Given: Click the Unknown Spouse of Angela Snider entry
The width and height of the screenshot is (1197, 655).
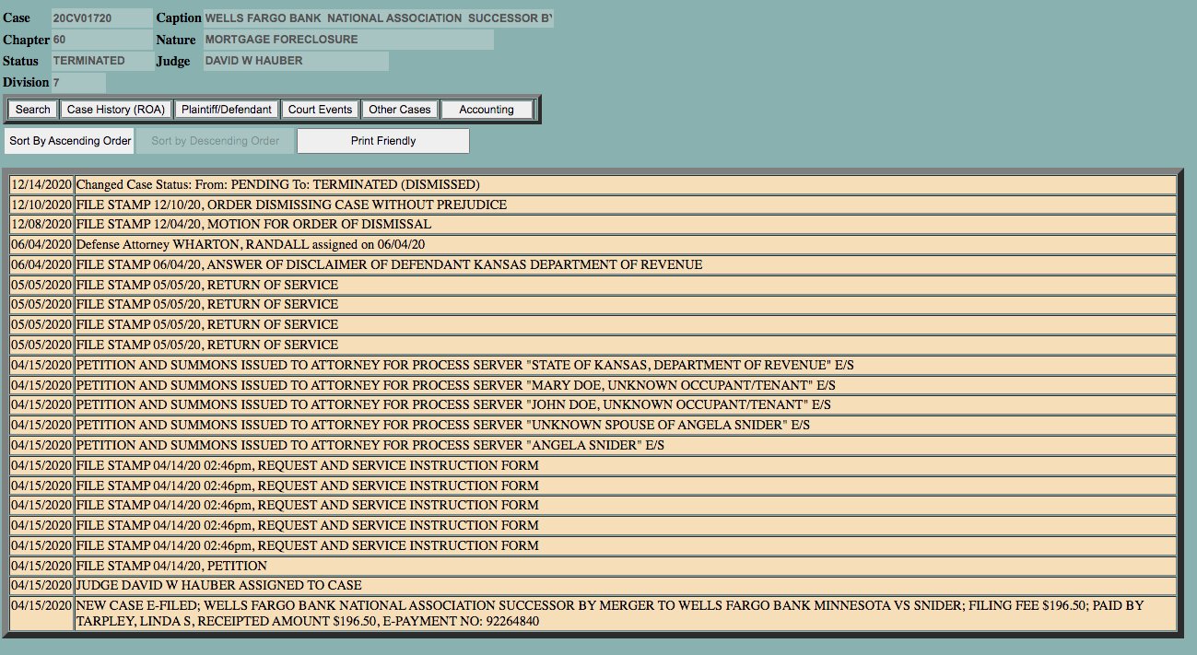Looking at the screenshot, I should [626, 425].
